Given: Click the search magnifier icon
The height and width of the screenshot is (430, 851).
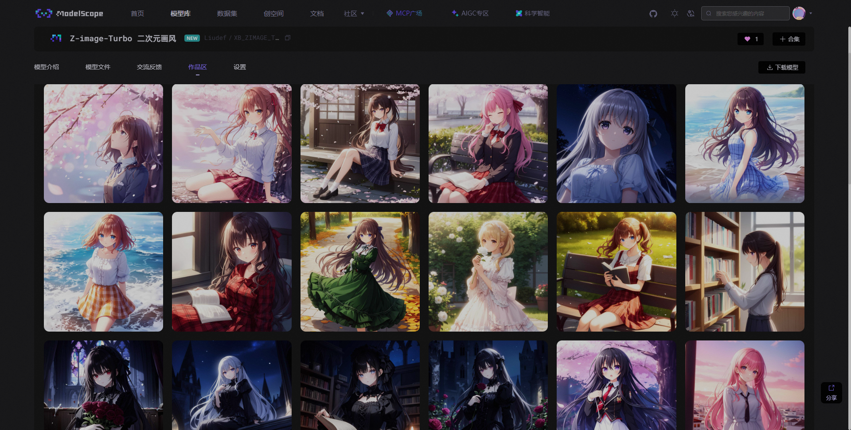Looking at the screenshot, I should click(709, 13).
